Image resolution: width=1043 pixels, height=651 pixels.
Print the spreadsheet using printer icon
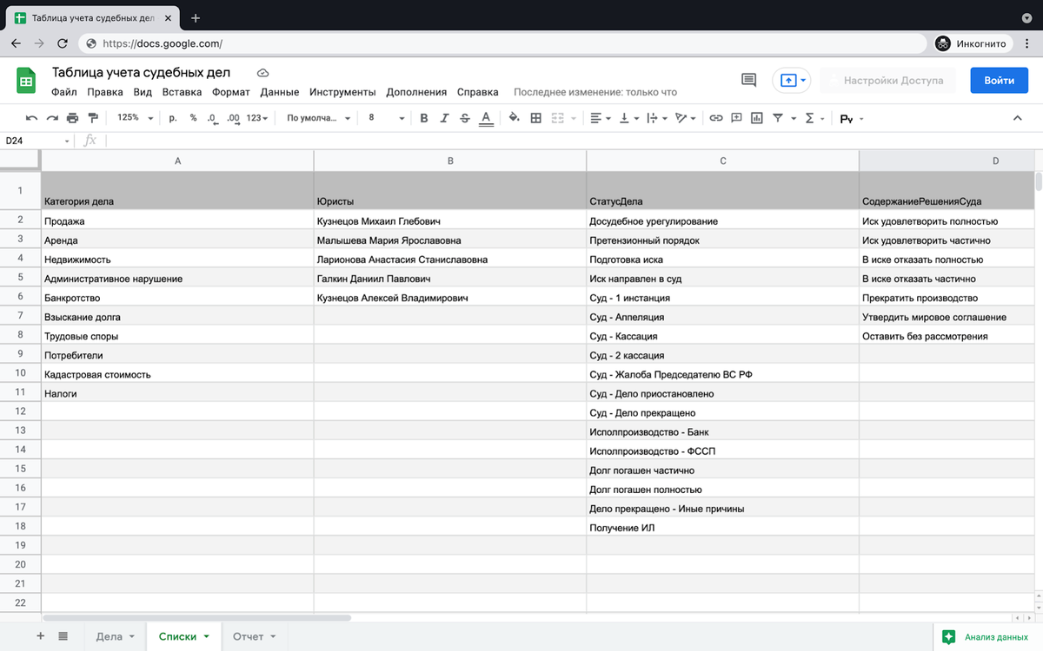tap(72, 118)
